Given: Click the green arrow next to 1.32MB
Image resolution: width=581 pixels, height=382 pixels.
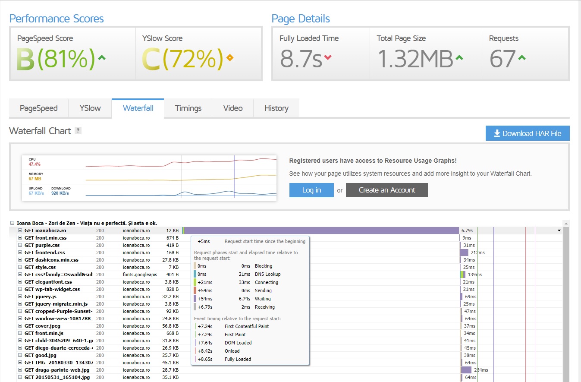Looking at the screenshot, I should pyautogui.click(x=459, y=57).
